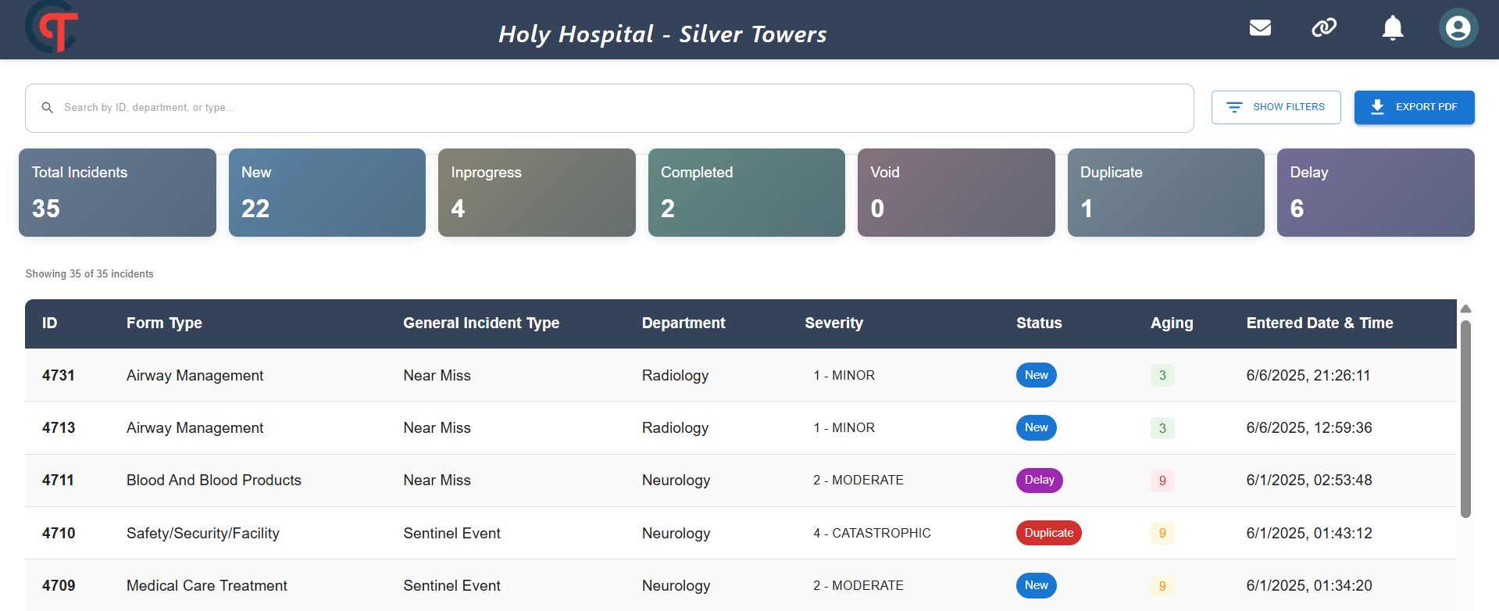The height and width of the screenshot is (611, 1499).
Task: Click the red Duplicate status badge
Action: coord(1048,533)
